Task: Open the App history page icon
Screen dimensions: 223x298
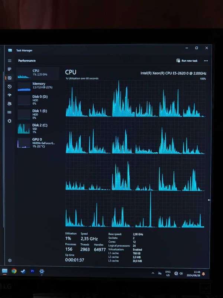Action: tap(10, 87)
